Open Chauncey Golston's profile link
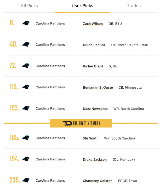This screenshot has height=196, width=160. coord(98,181)
